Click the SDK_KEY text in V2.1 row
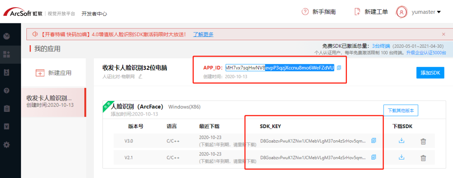Viewport: 453px width, 178px height. 313,158
